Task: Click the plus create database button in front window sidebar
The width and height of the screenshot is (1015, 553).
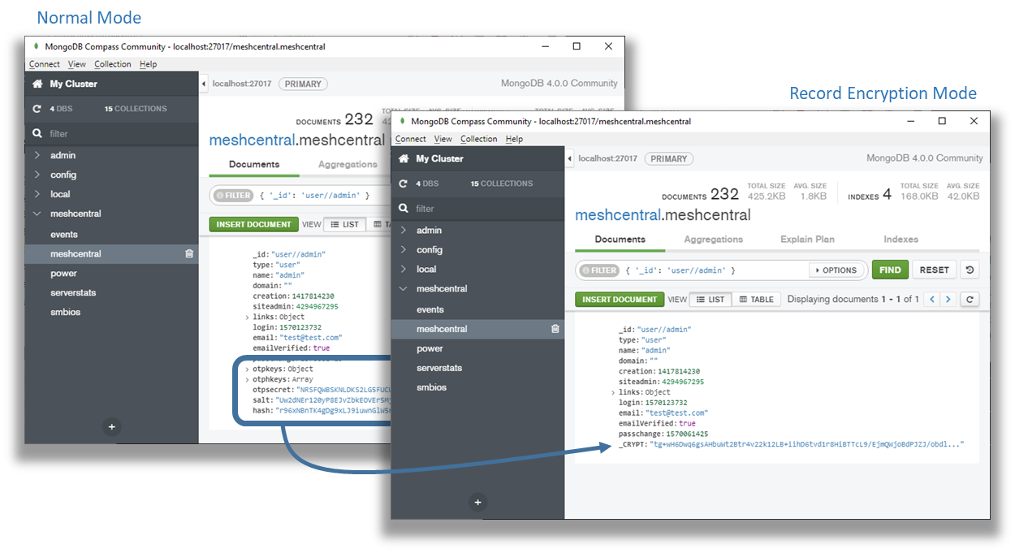Action: [477, 502]
